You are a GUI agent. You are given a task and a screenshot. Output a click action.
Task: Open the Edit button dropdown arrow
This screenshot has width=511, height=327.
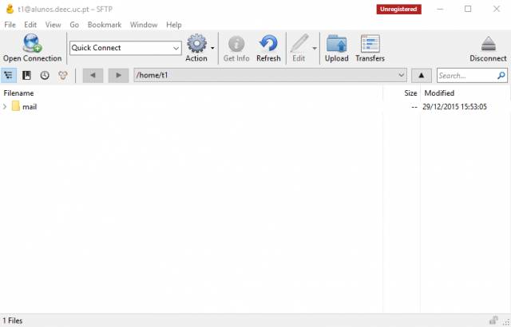click(315, 48)
